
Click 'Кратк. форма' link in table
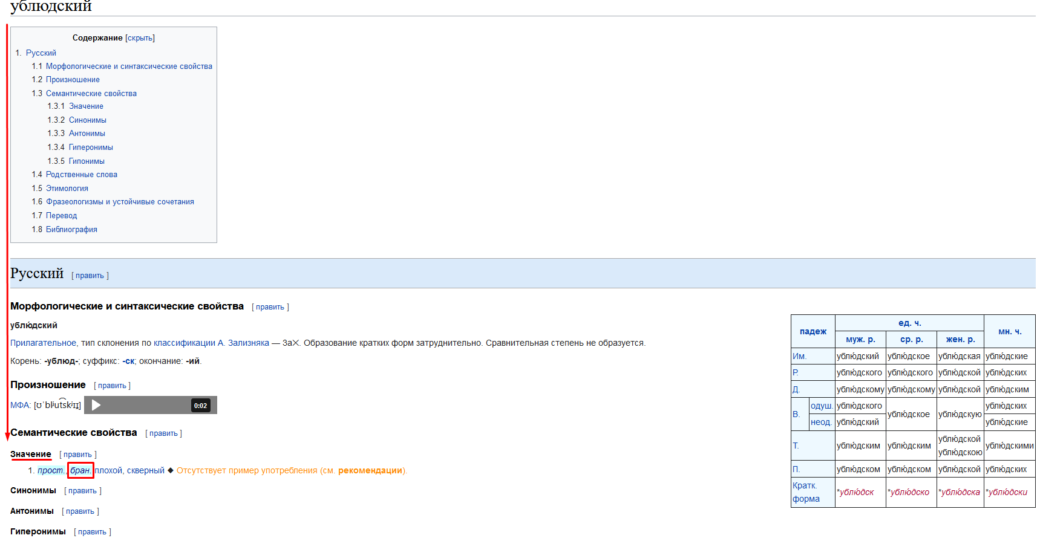click(x=805, y=492)
